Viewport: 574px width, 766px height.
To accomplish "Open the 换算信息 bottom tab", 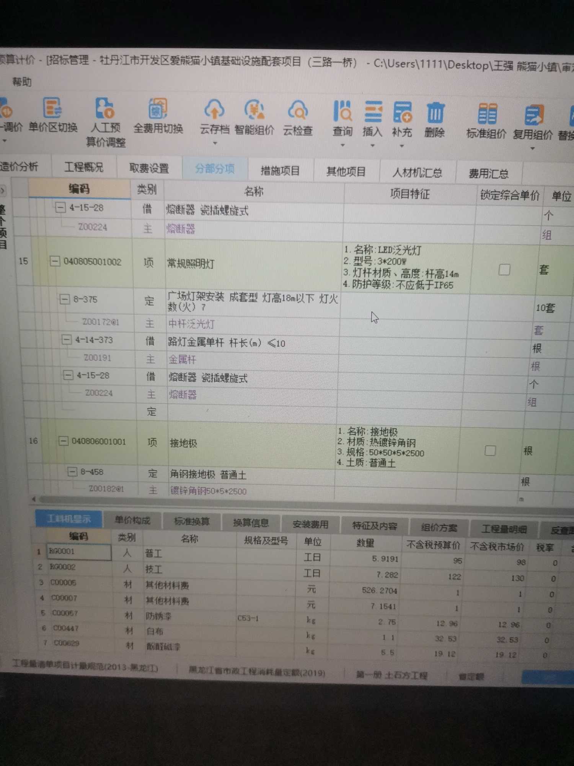I will pyautogui.click(x=251, y=523).
